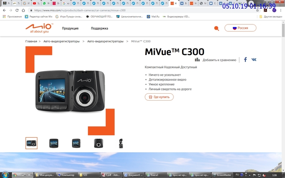
Task: Open the Mail.Ru bookmark
Action: (153, 17)
